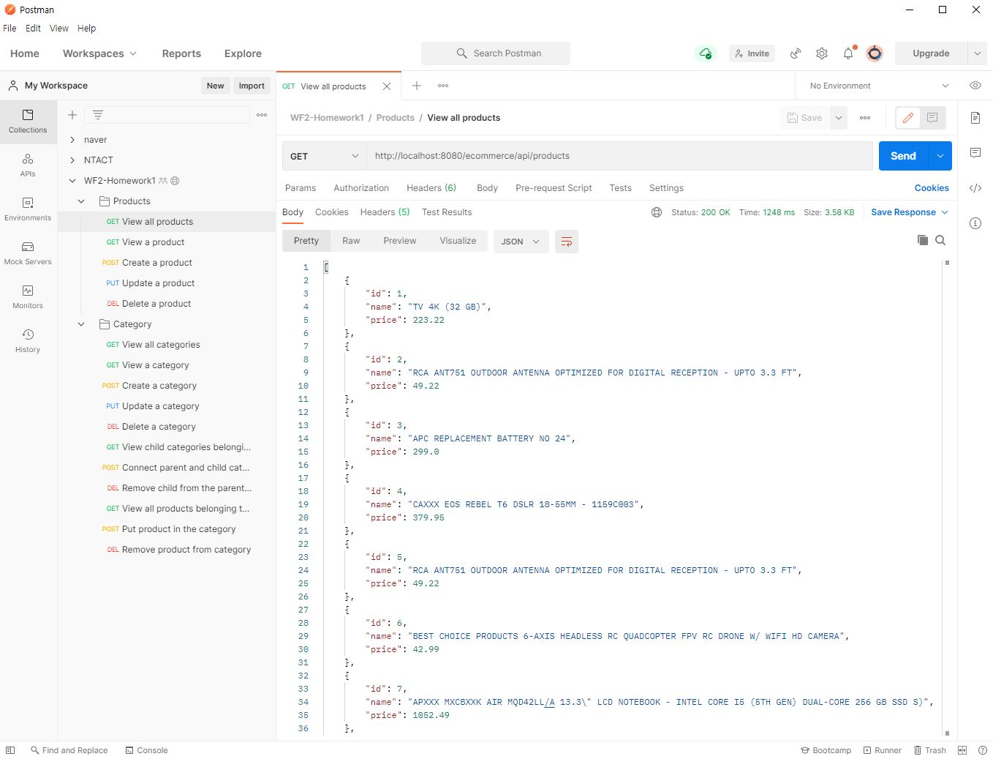Switch to build mode with the pencil icon
This screenshot has height=759, width=993.
pyautogui.click(x=908, y=118)
